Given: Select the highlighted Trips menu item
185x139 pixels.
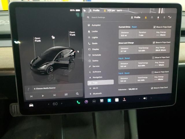Looking at the screenshot, I should (101, 83).
